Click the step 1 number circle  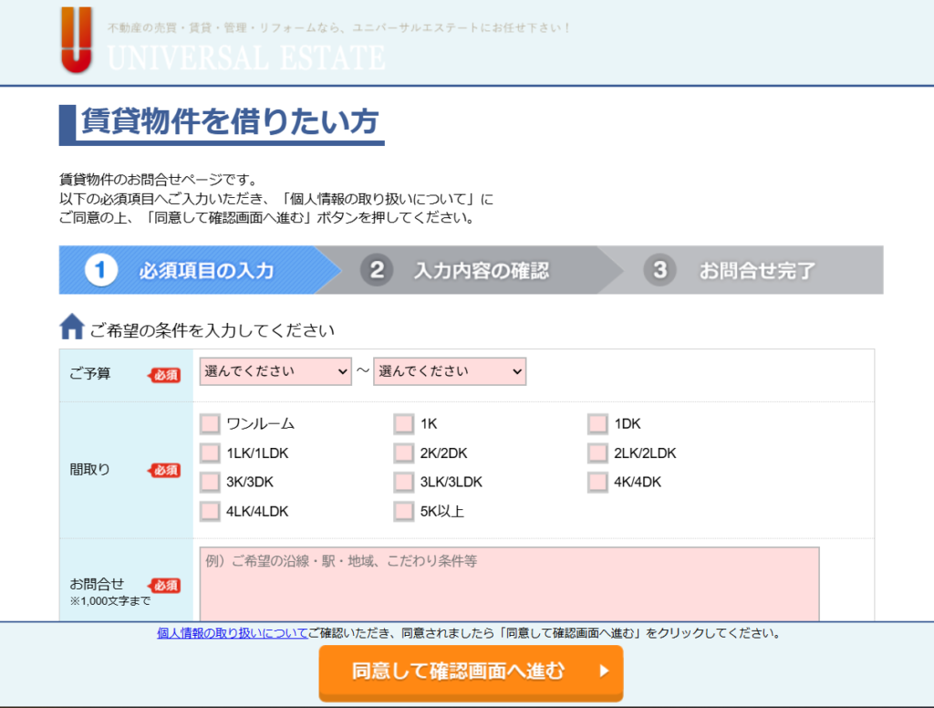click(x=102, y=270)
